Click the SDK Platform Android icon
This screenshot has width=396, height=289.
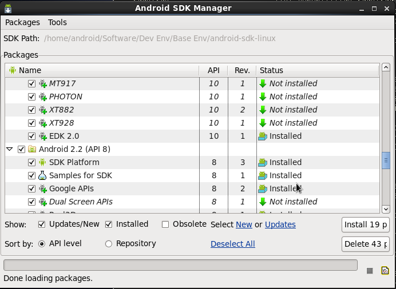click(x=43, y=162)
